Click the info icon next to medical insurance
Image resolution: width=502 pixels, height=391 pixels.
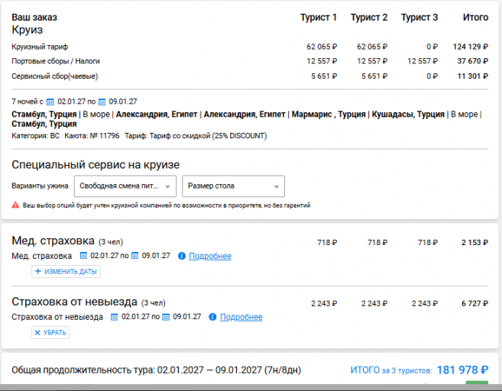[182, 256]
